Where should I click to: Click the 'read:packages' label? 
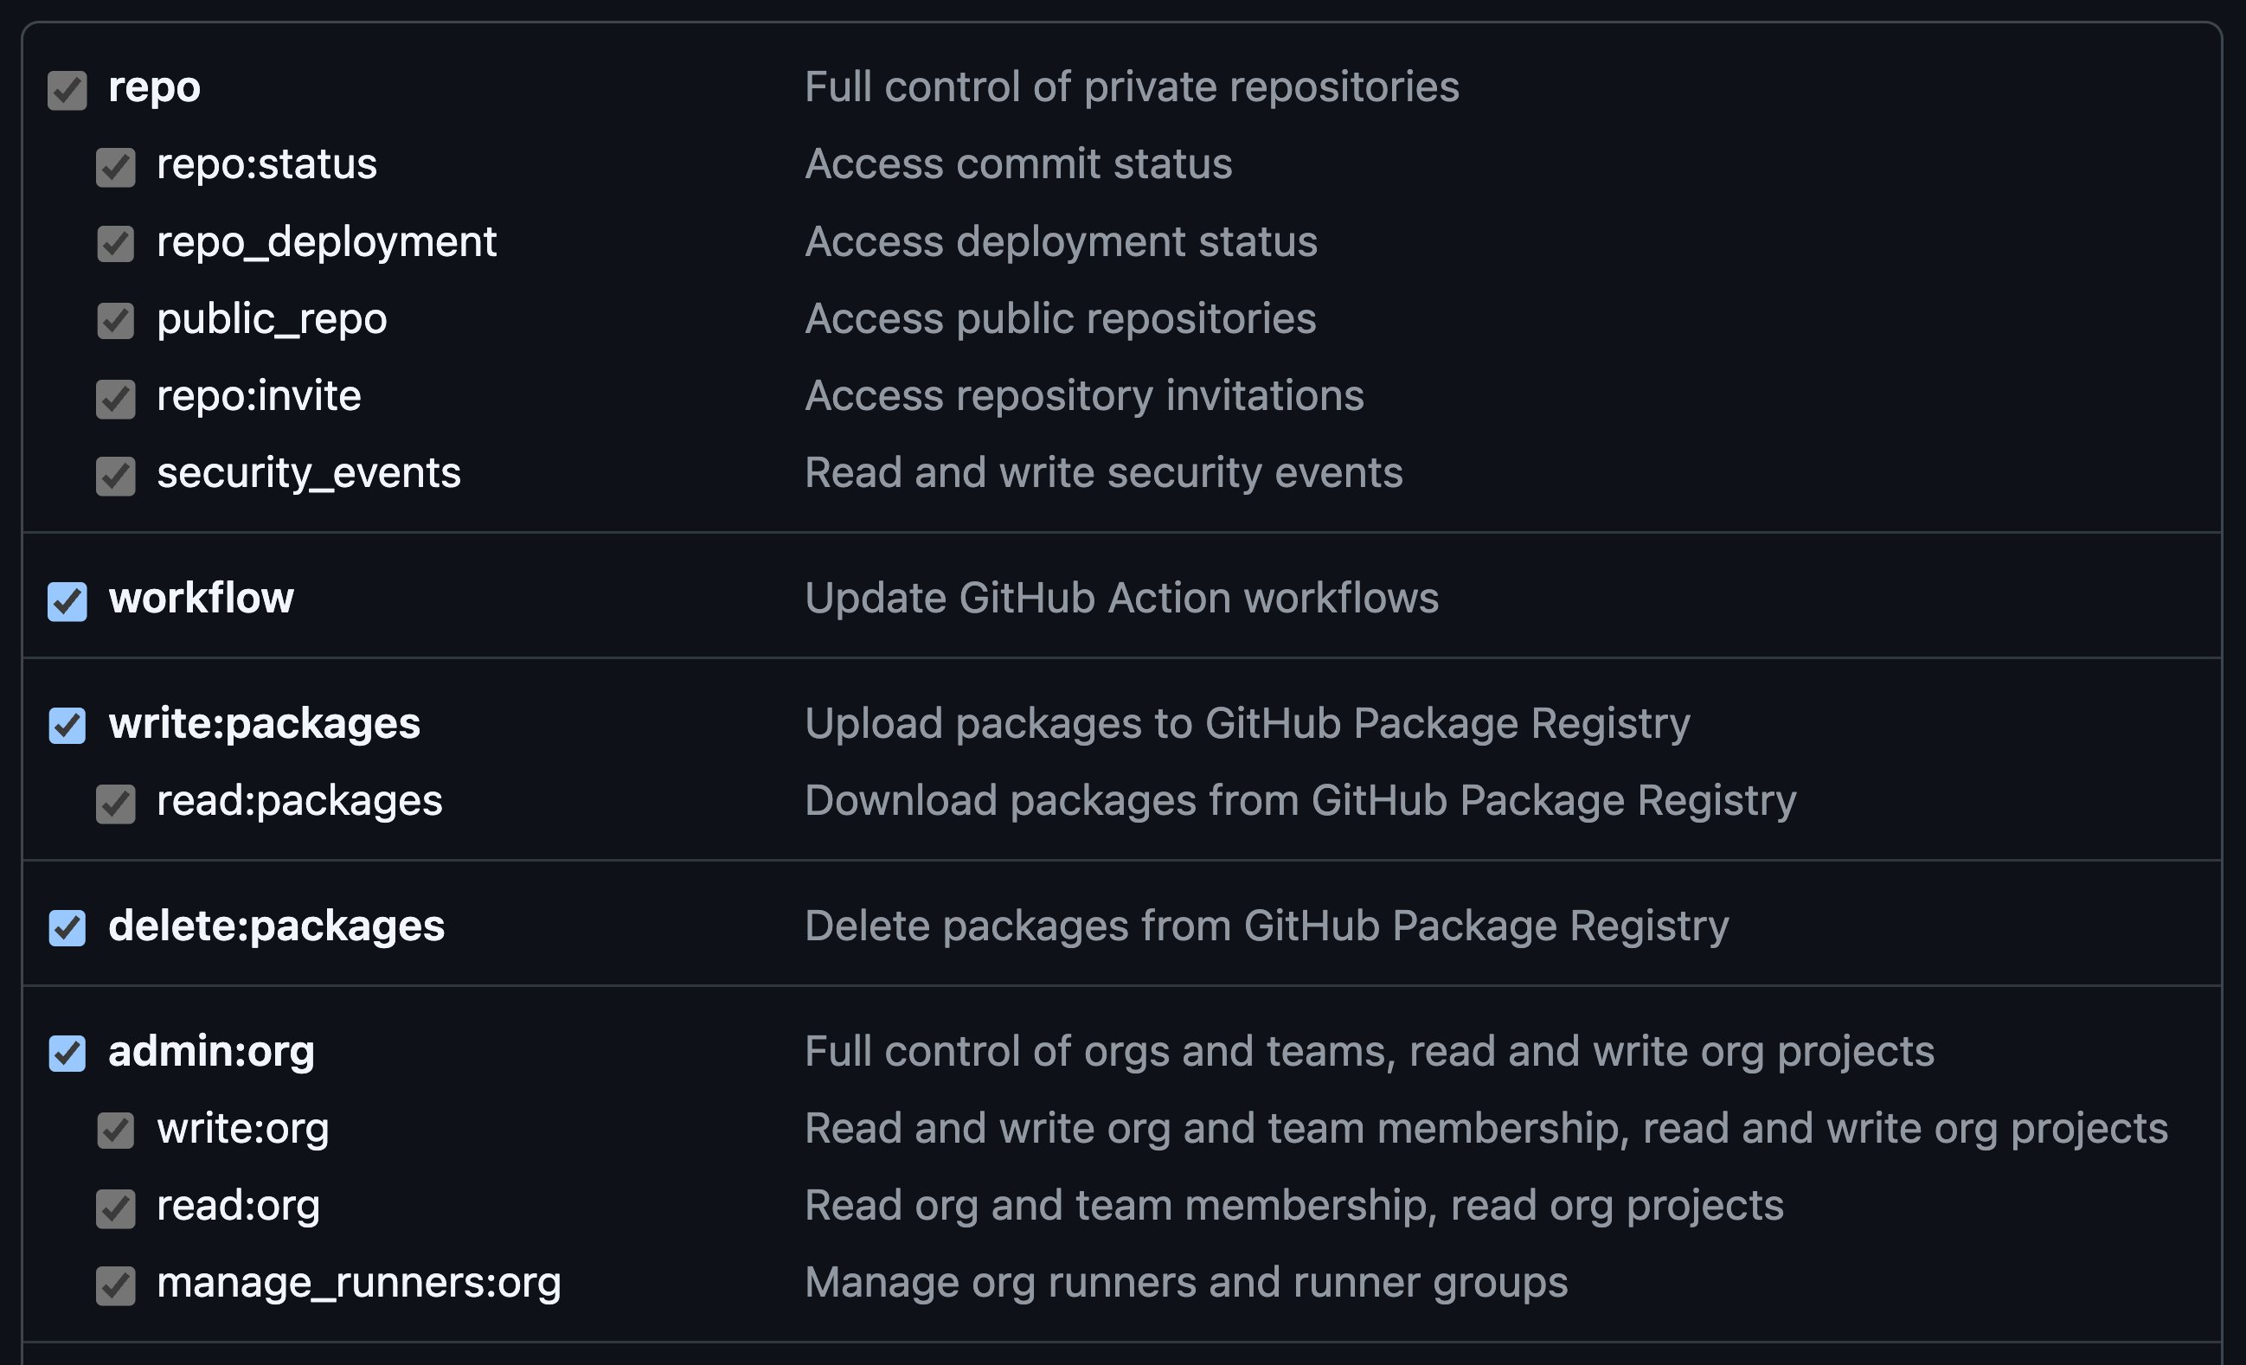(x=300, y=802)
